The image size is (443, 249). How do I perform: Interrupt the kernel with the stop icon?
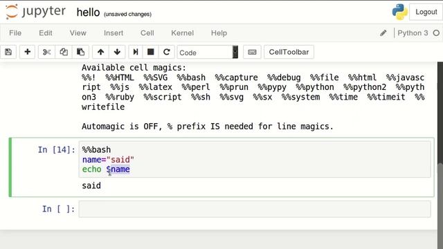pos(151,52)
